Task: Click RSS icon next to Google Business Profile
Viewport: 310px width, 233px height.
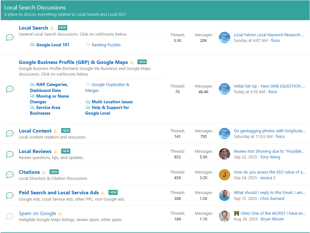Action: (x=132, y=63)
